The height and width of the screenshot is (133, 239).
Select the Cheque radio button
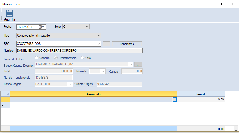(37, 58)
